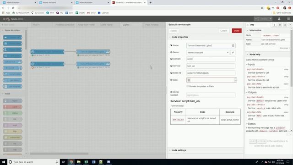Switch sidebar to the debug messages icon tab
Screen dimensions: 293x165
point(280,25)
